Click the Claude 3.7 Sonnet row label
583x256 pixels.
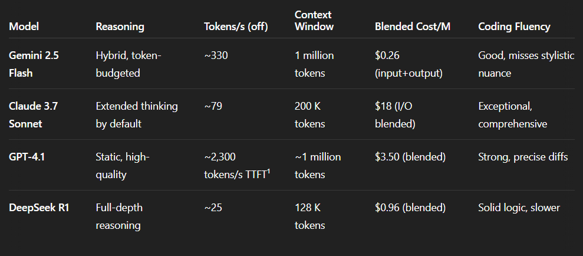[35, 115]
